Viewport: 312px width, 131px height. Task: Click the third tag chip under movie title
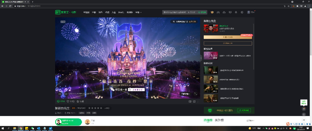click(94, 113)
